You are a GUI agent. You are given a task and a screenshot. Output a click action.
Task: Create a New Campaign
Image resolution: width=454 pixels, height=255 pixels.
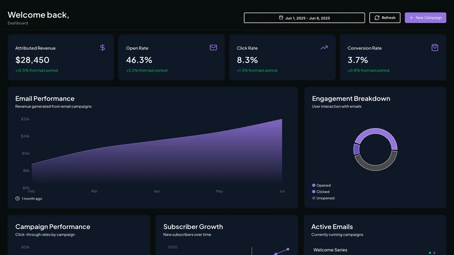tap(425, 18)
